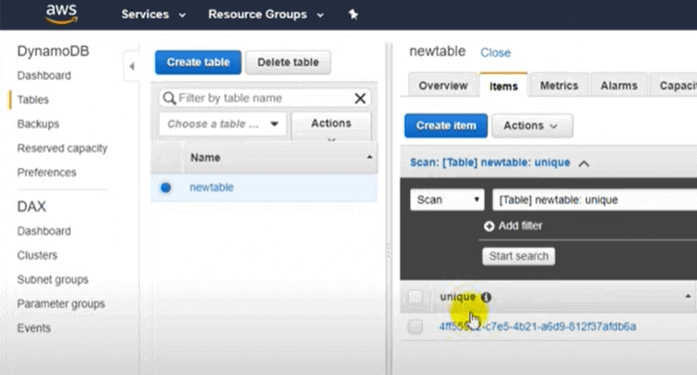Viewport: 697px width, 375px height.
Task: Click the Create item button
Action: point(446,126)
